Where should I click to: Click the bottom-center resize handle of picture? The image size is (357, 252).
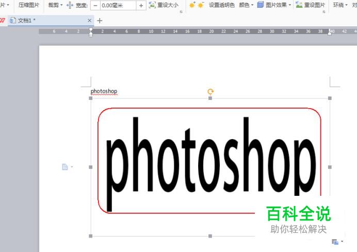click(210, 236)
